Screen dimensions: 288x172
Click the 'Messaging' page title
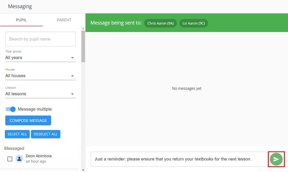(x=20, y=6)
